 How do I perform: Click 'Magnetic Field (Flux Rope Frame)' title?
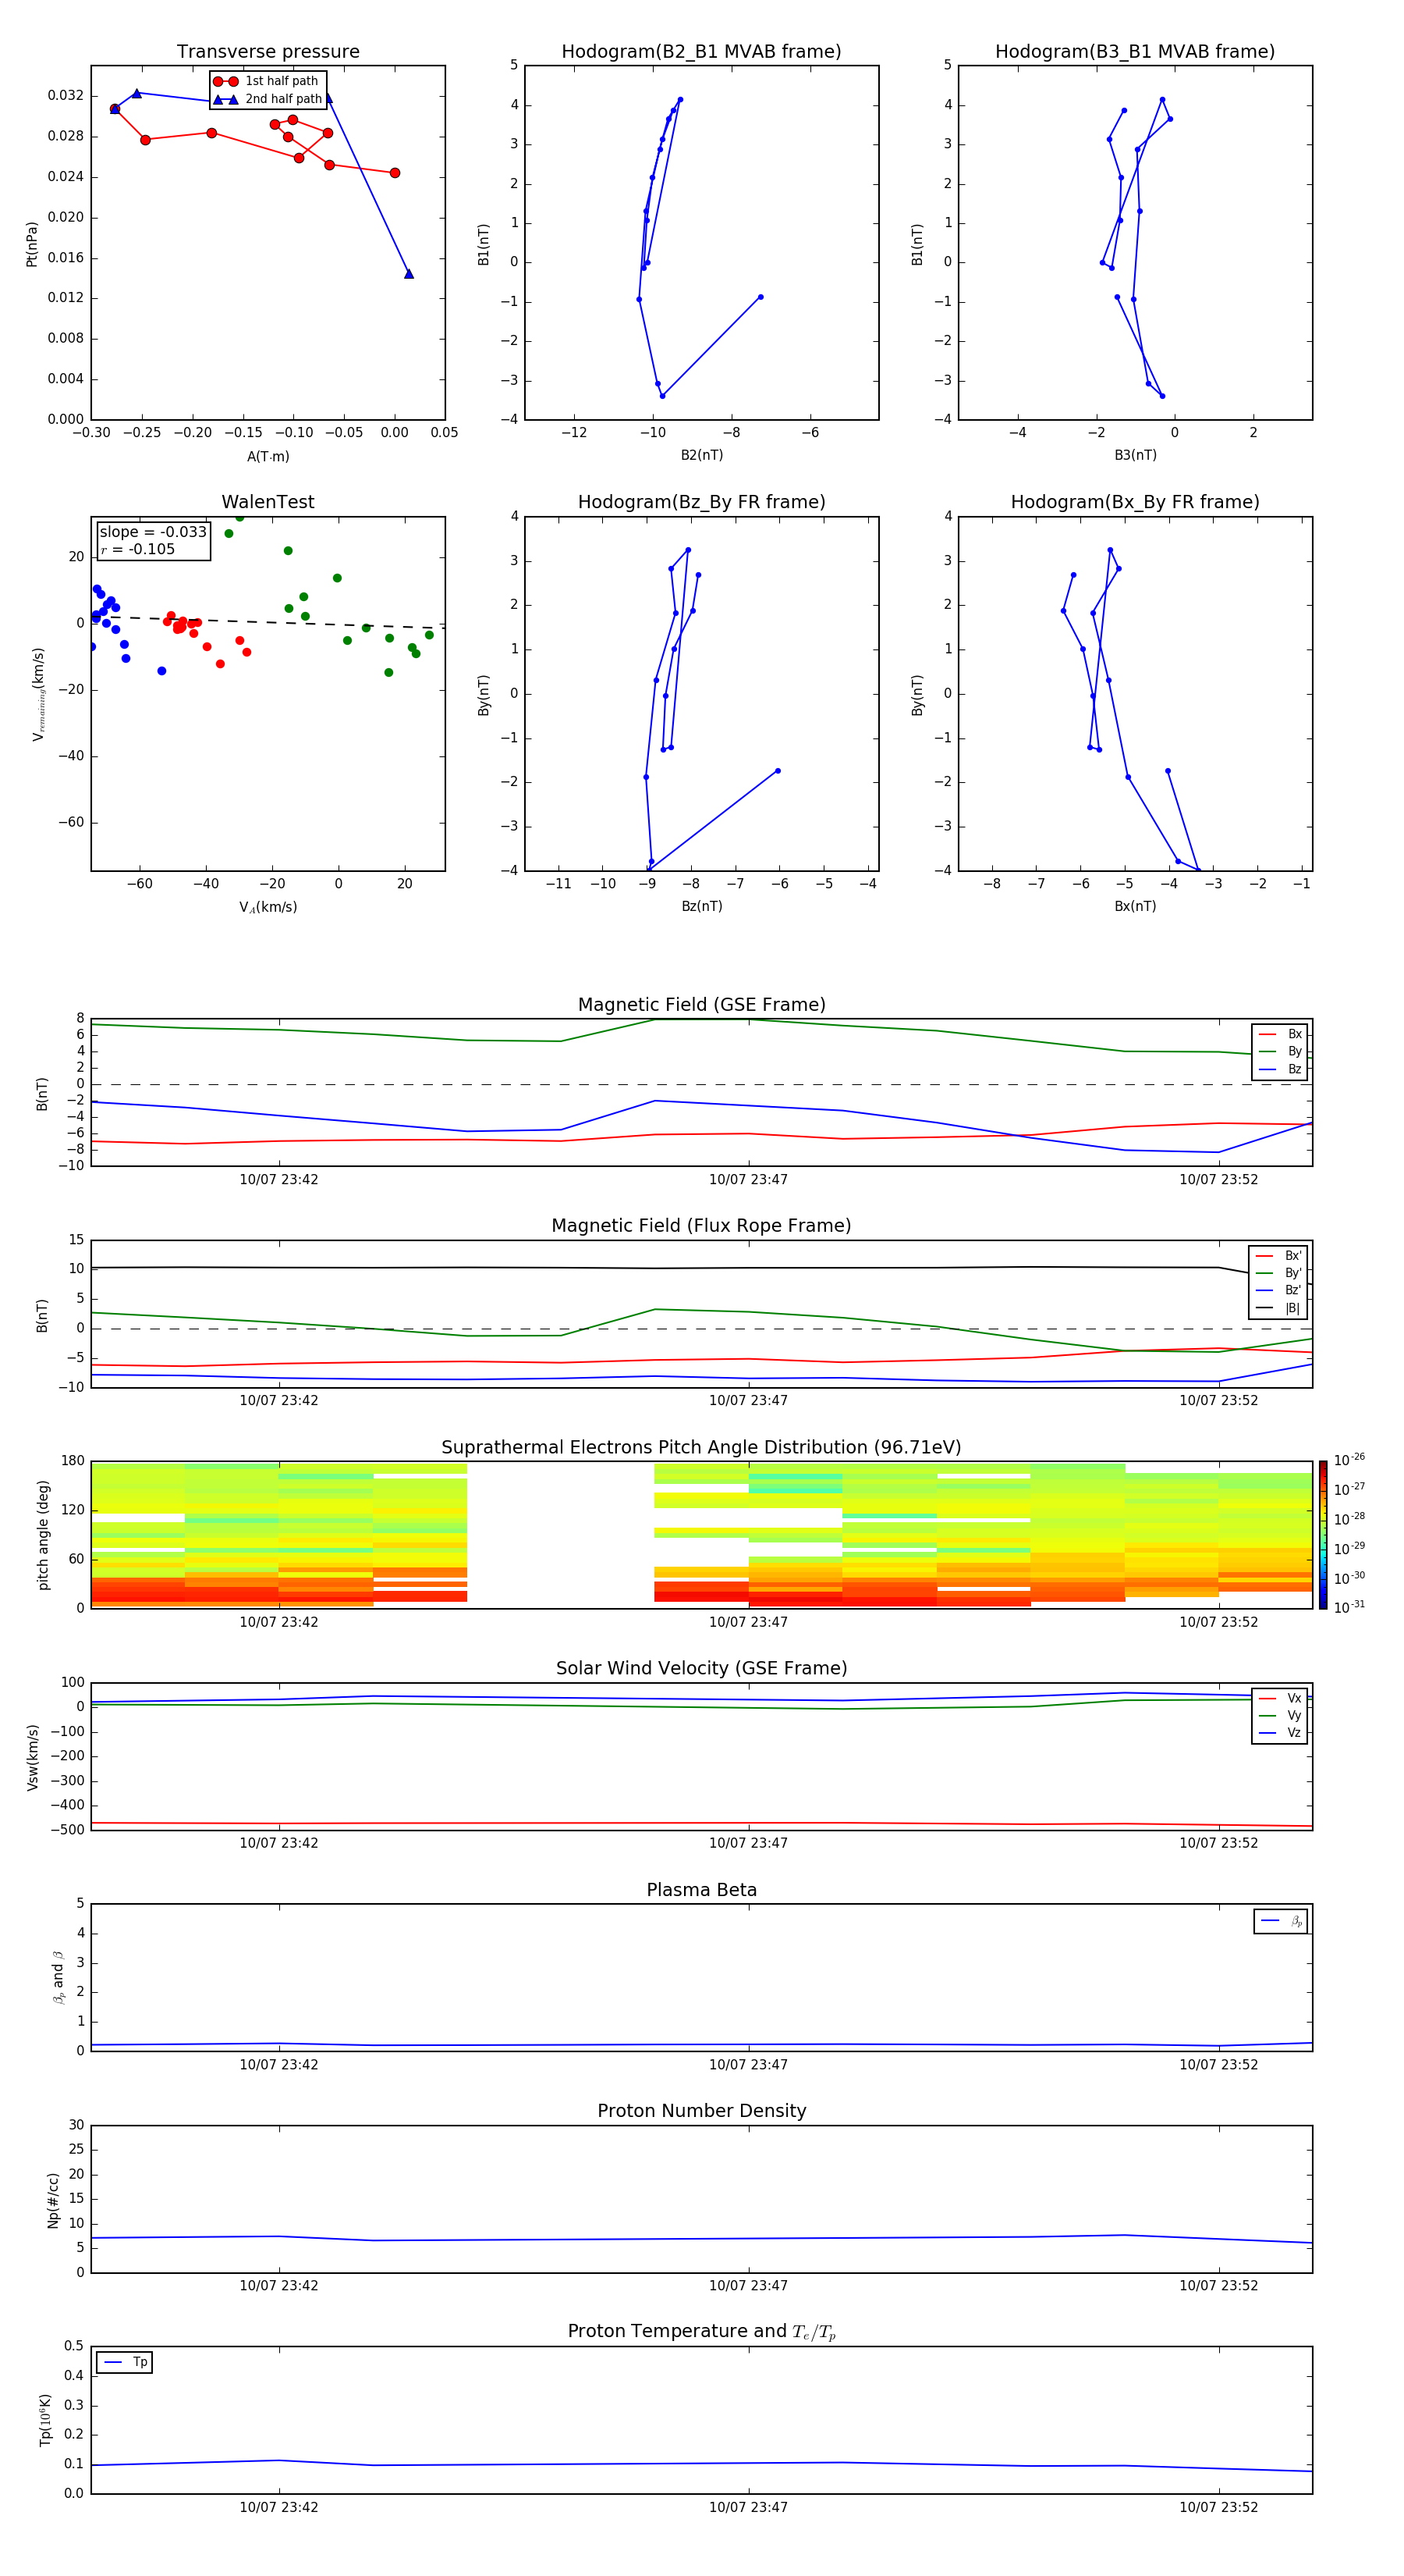(701, 1226)
